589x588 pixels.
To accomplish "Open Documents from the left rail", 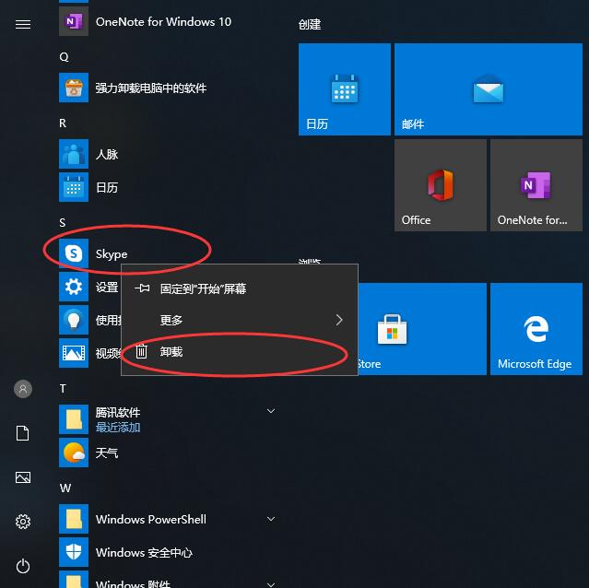I will pyautogui.click(x=23, y=433).
